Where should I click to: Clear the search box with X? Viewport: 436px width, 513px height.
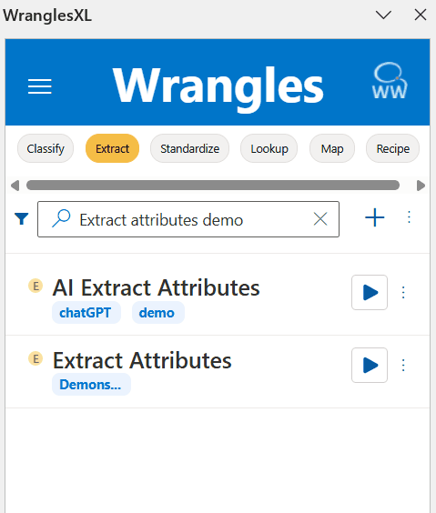(320, 219)
